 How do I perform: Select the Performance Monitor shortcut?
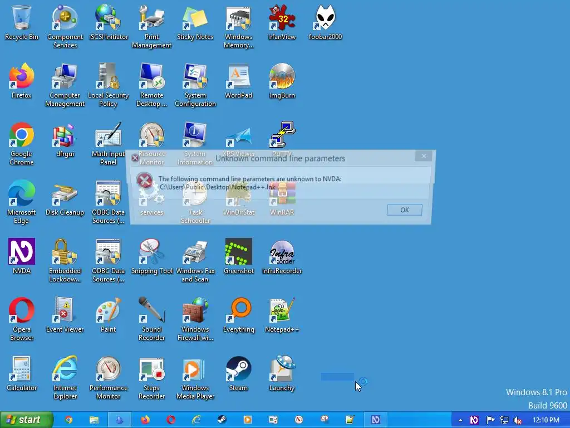pos(108,378)
